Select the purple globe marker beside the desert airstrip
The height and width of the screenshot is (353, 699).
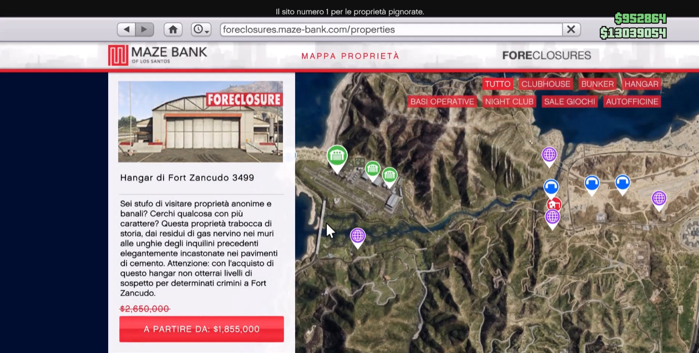[x=659, y=198]
